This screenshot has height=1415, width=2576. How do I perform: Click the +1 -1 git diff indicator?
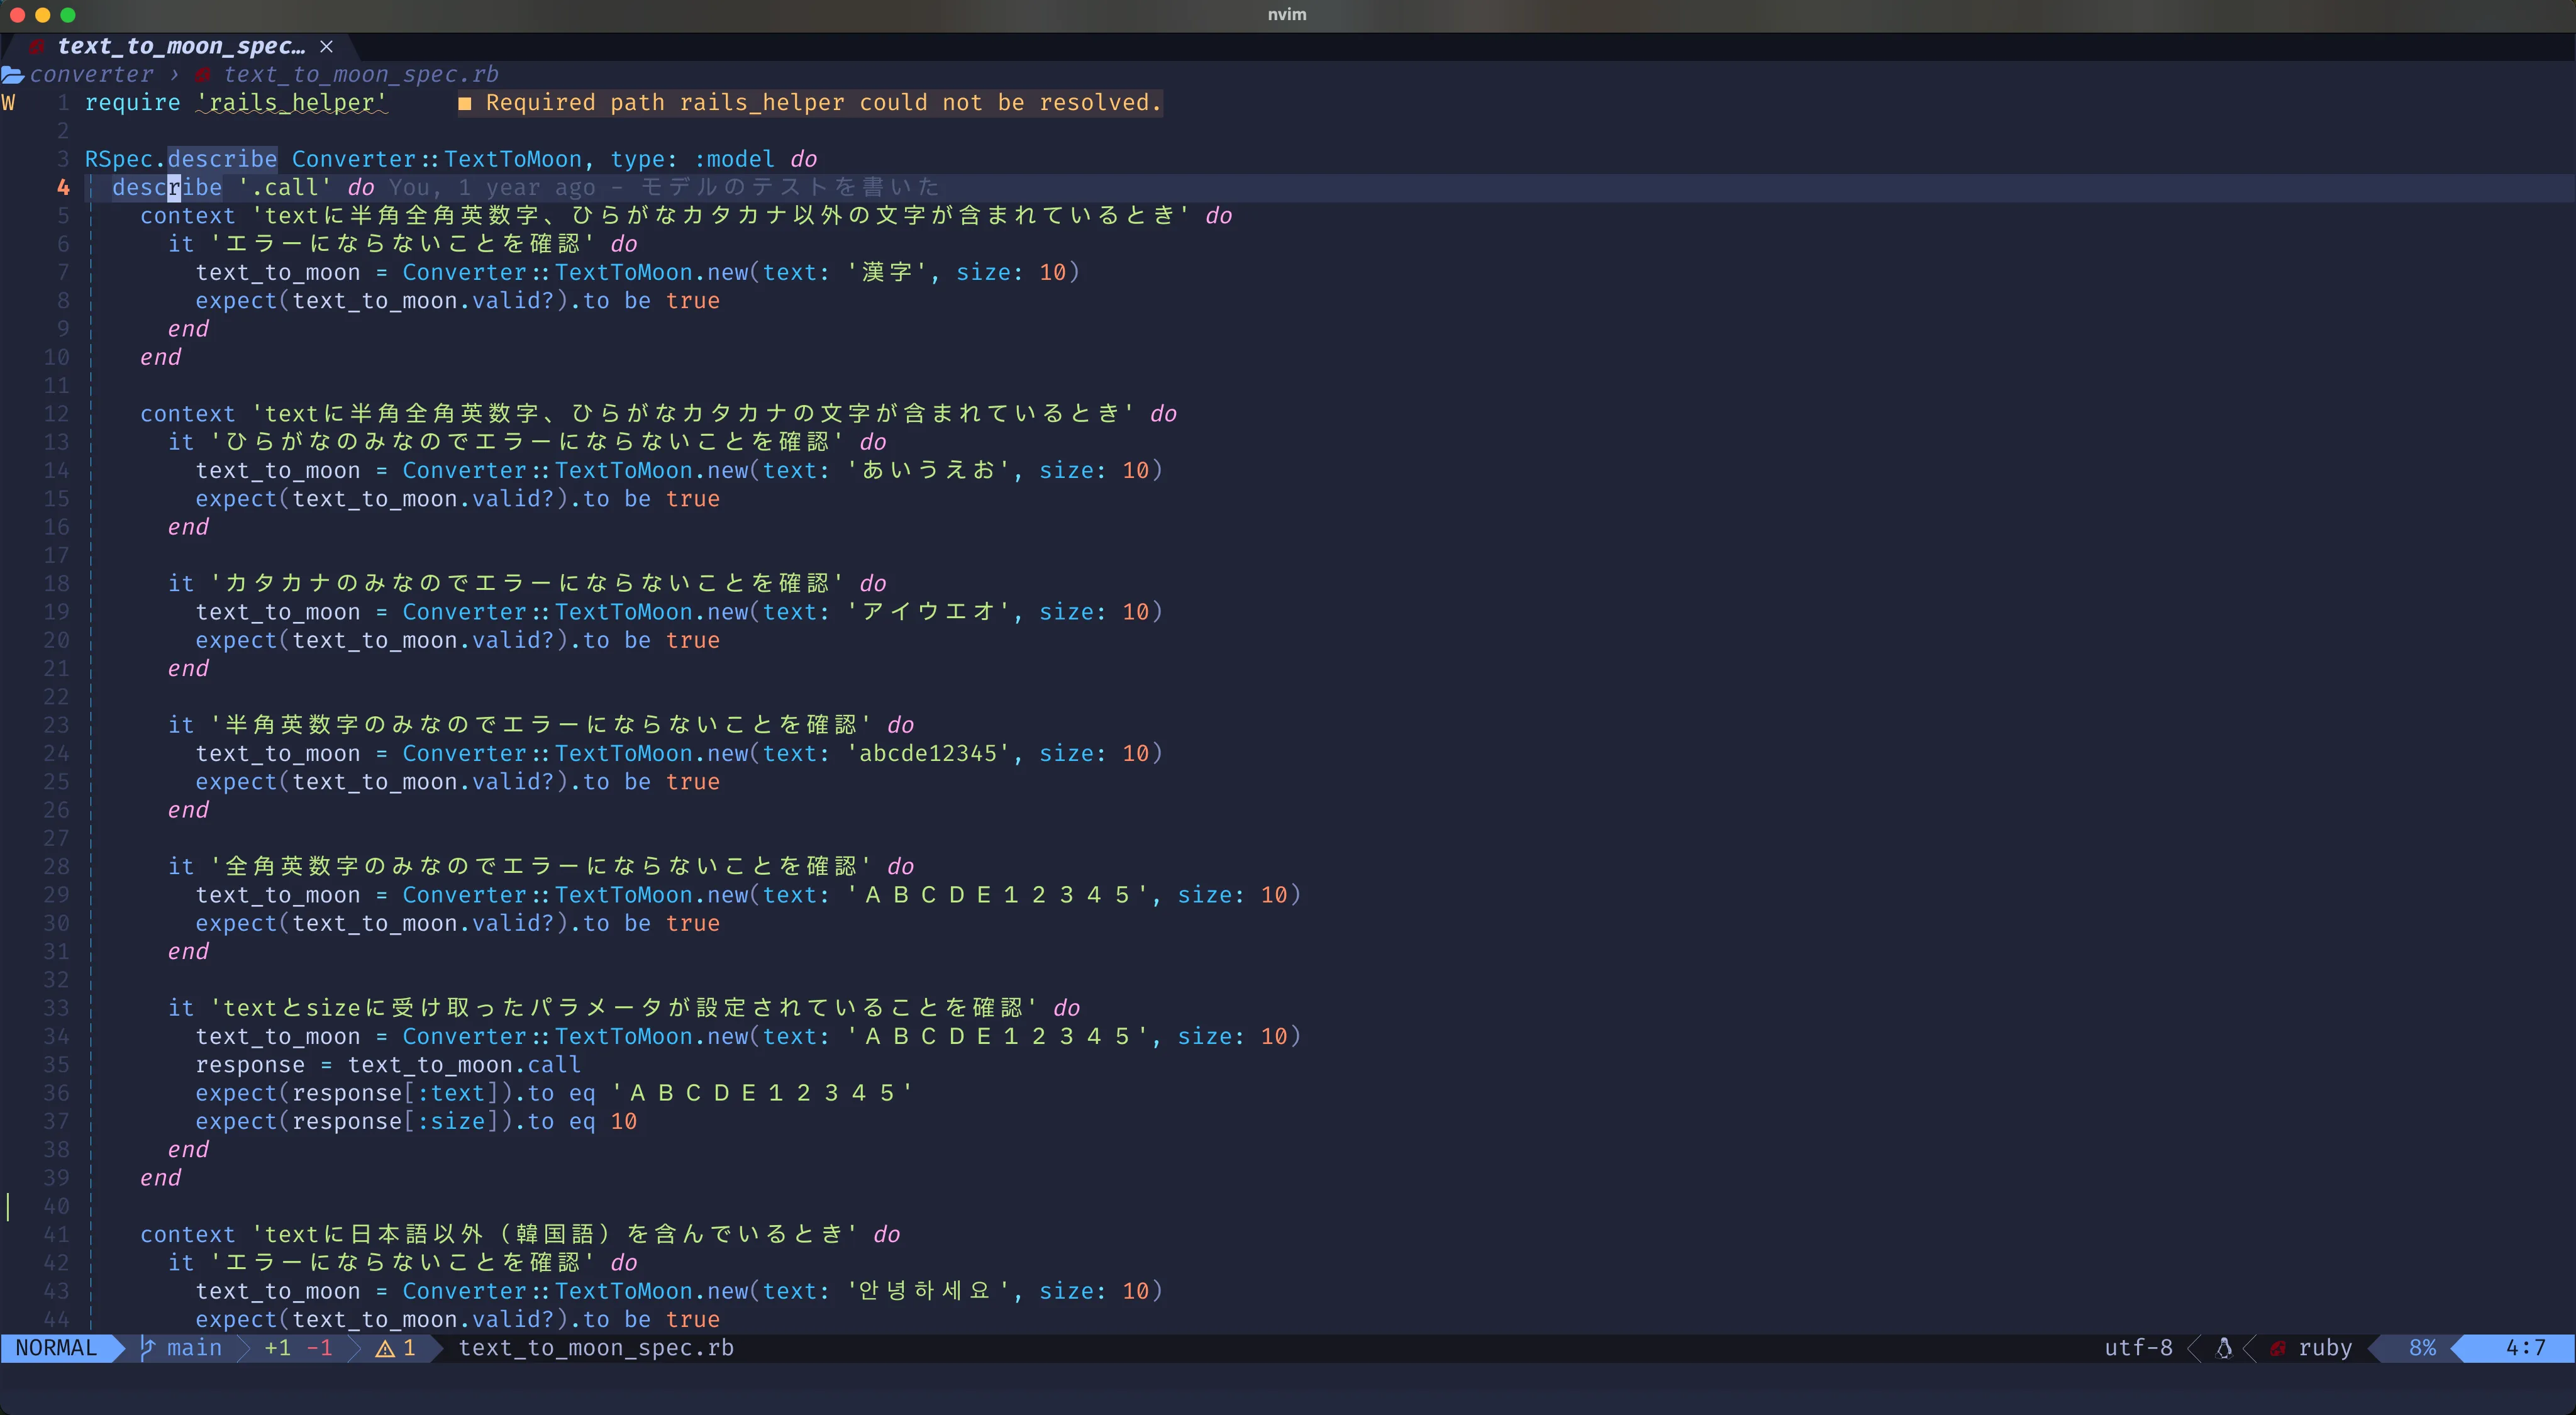tap(298, 1348)
